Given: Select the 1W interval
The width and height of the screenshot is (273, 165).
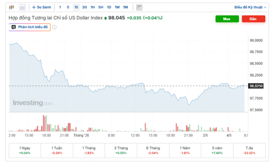Looking at the screenshot, I should (117, 7).
